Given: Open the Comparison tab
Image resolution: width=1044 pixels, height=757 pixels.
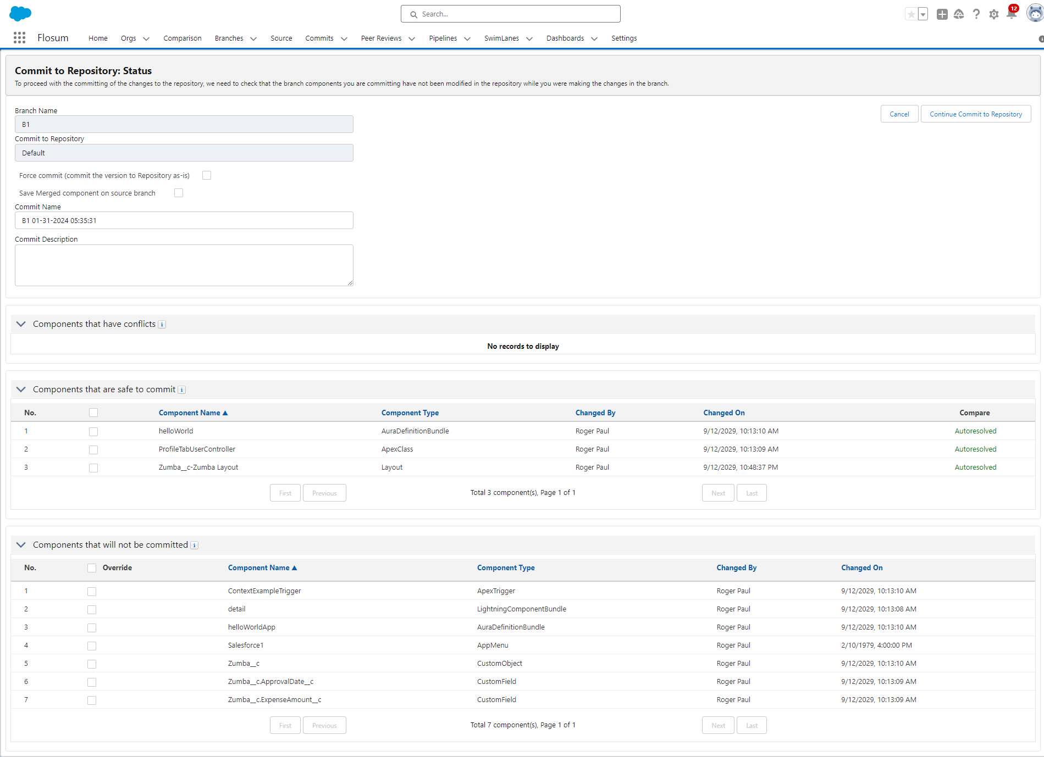Looking at the screenshot, I should click(183, 38).
